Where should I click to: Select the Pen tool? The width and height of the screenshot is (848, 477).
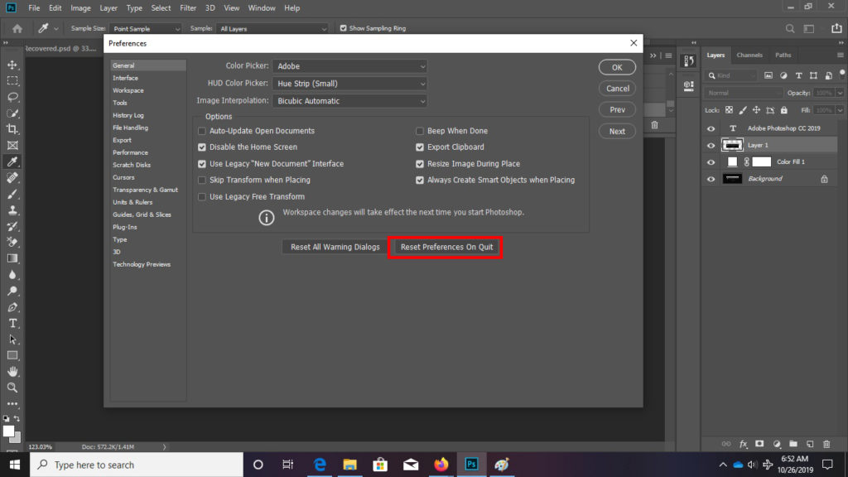[12, 307]
